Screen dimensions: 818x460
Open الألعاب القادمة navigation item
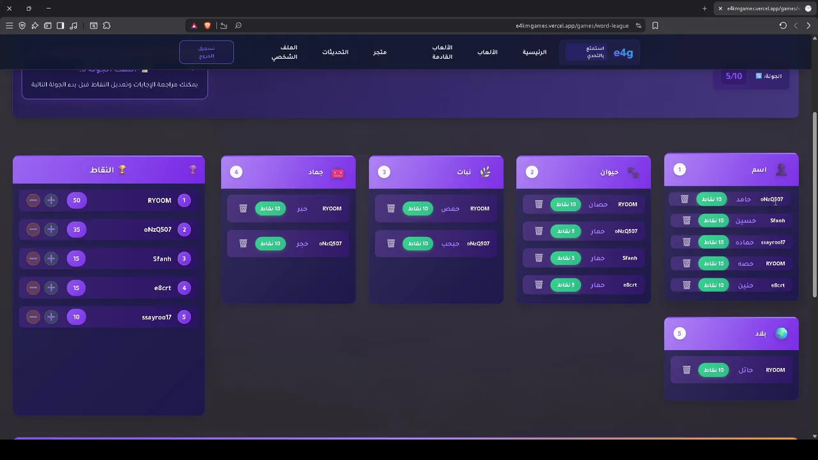pos(442,52)
